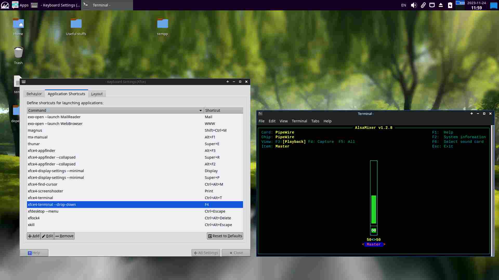Click the Remove shortcut button

64,236
